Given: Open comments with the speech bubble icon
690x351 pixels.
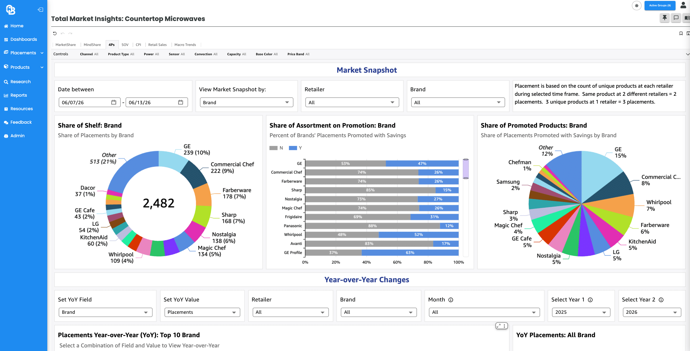Looking at the screenshot, I should pyautogui.click(x=676, y=18).
